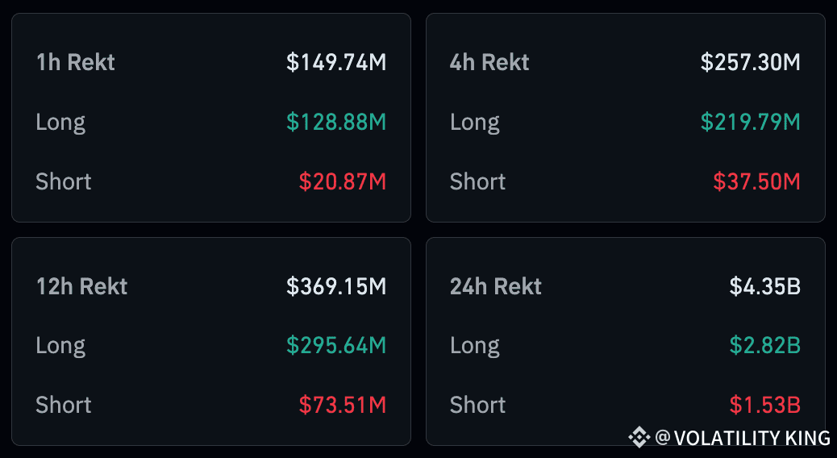Click the Binance logo icon in watermark
The image size is (837, 458).
(x=639, y=438)
